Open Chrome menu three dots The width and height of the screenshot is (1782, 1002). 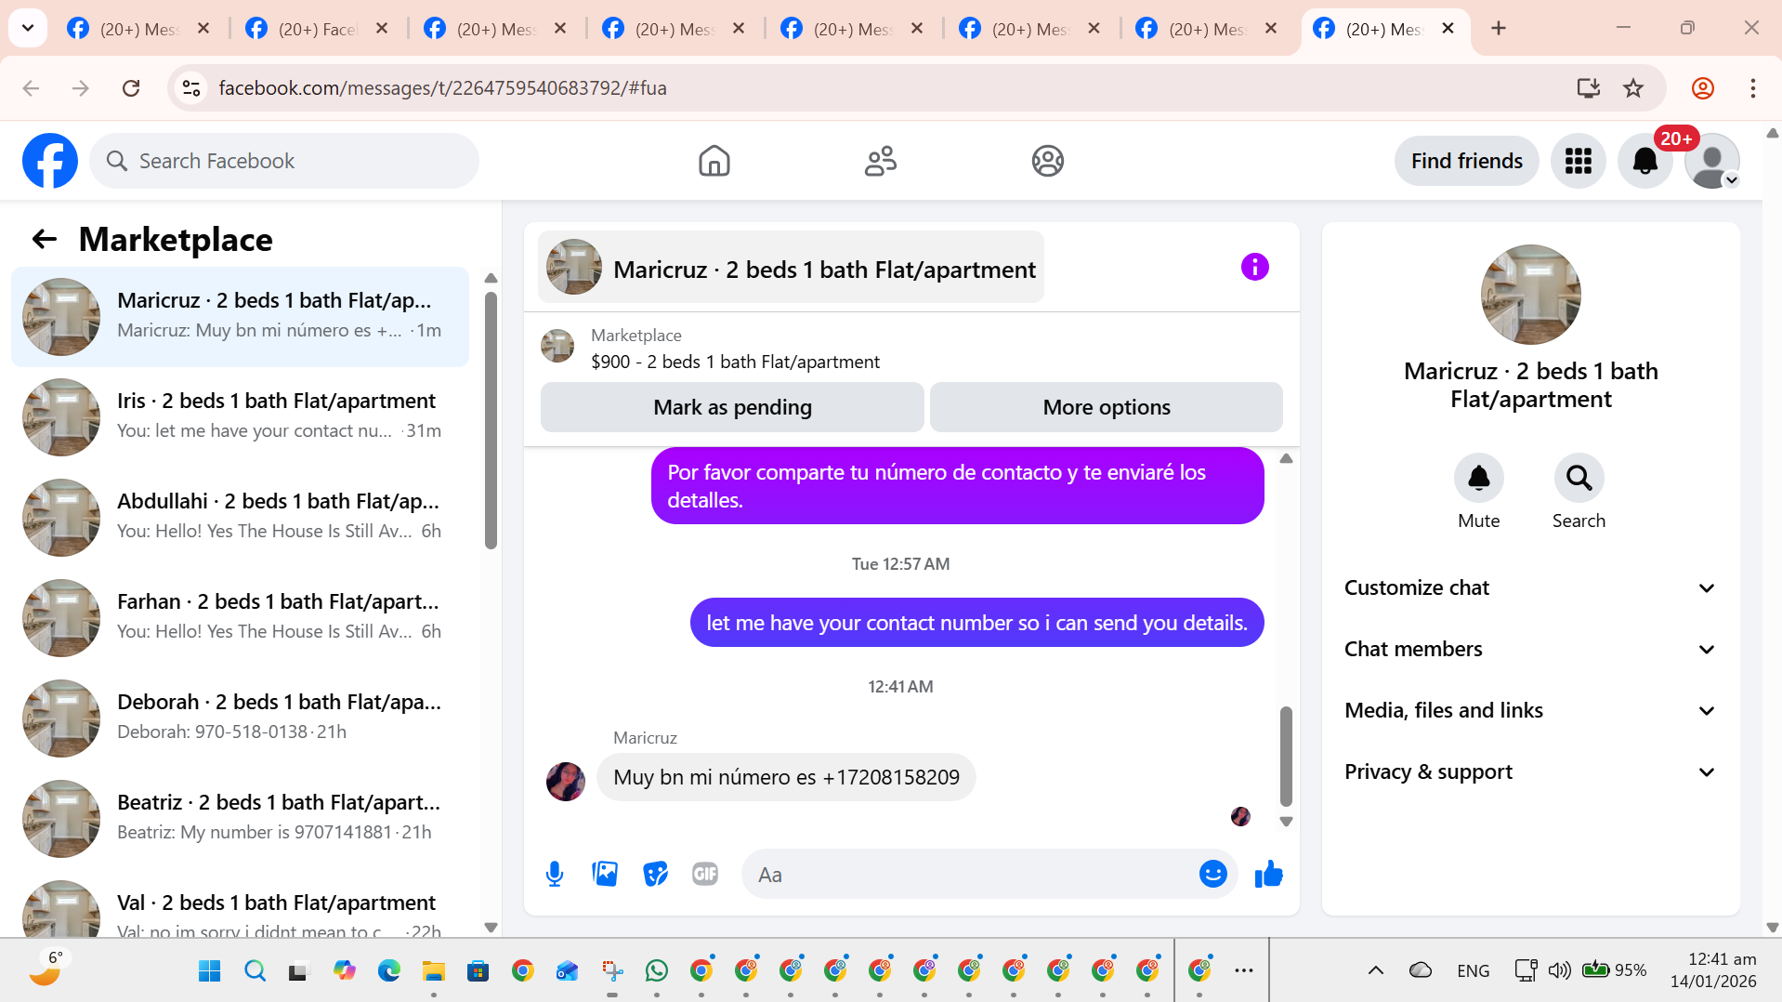pos(1752,88)
